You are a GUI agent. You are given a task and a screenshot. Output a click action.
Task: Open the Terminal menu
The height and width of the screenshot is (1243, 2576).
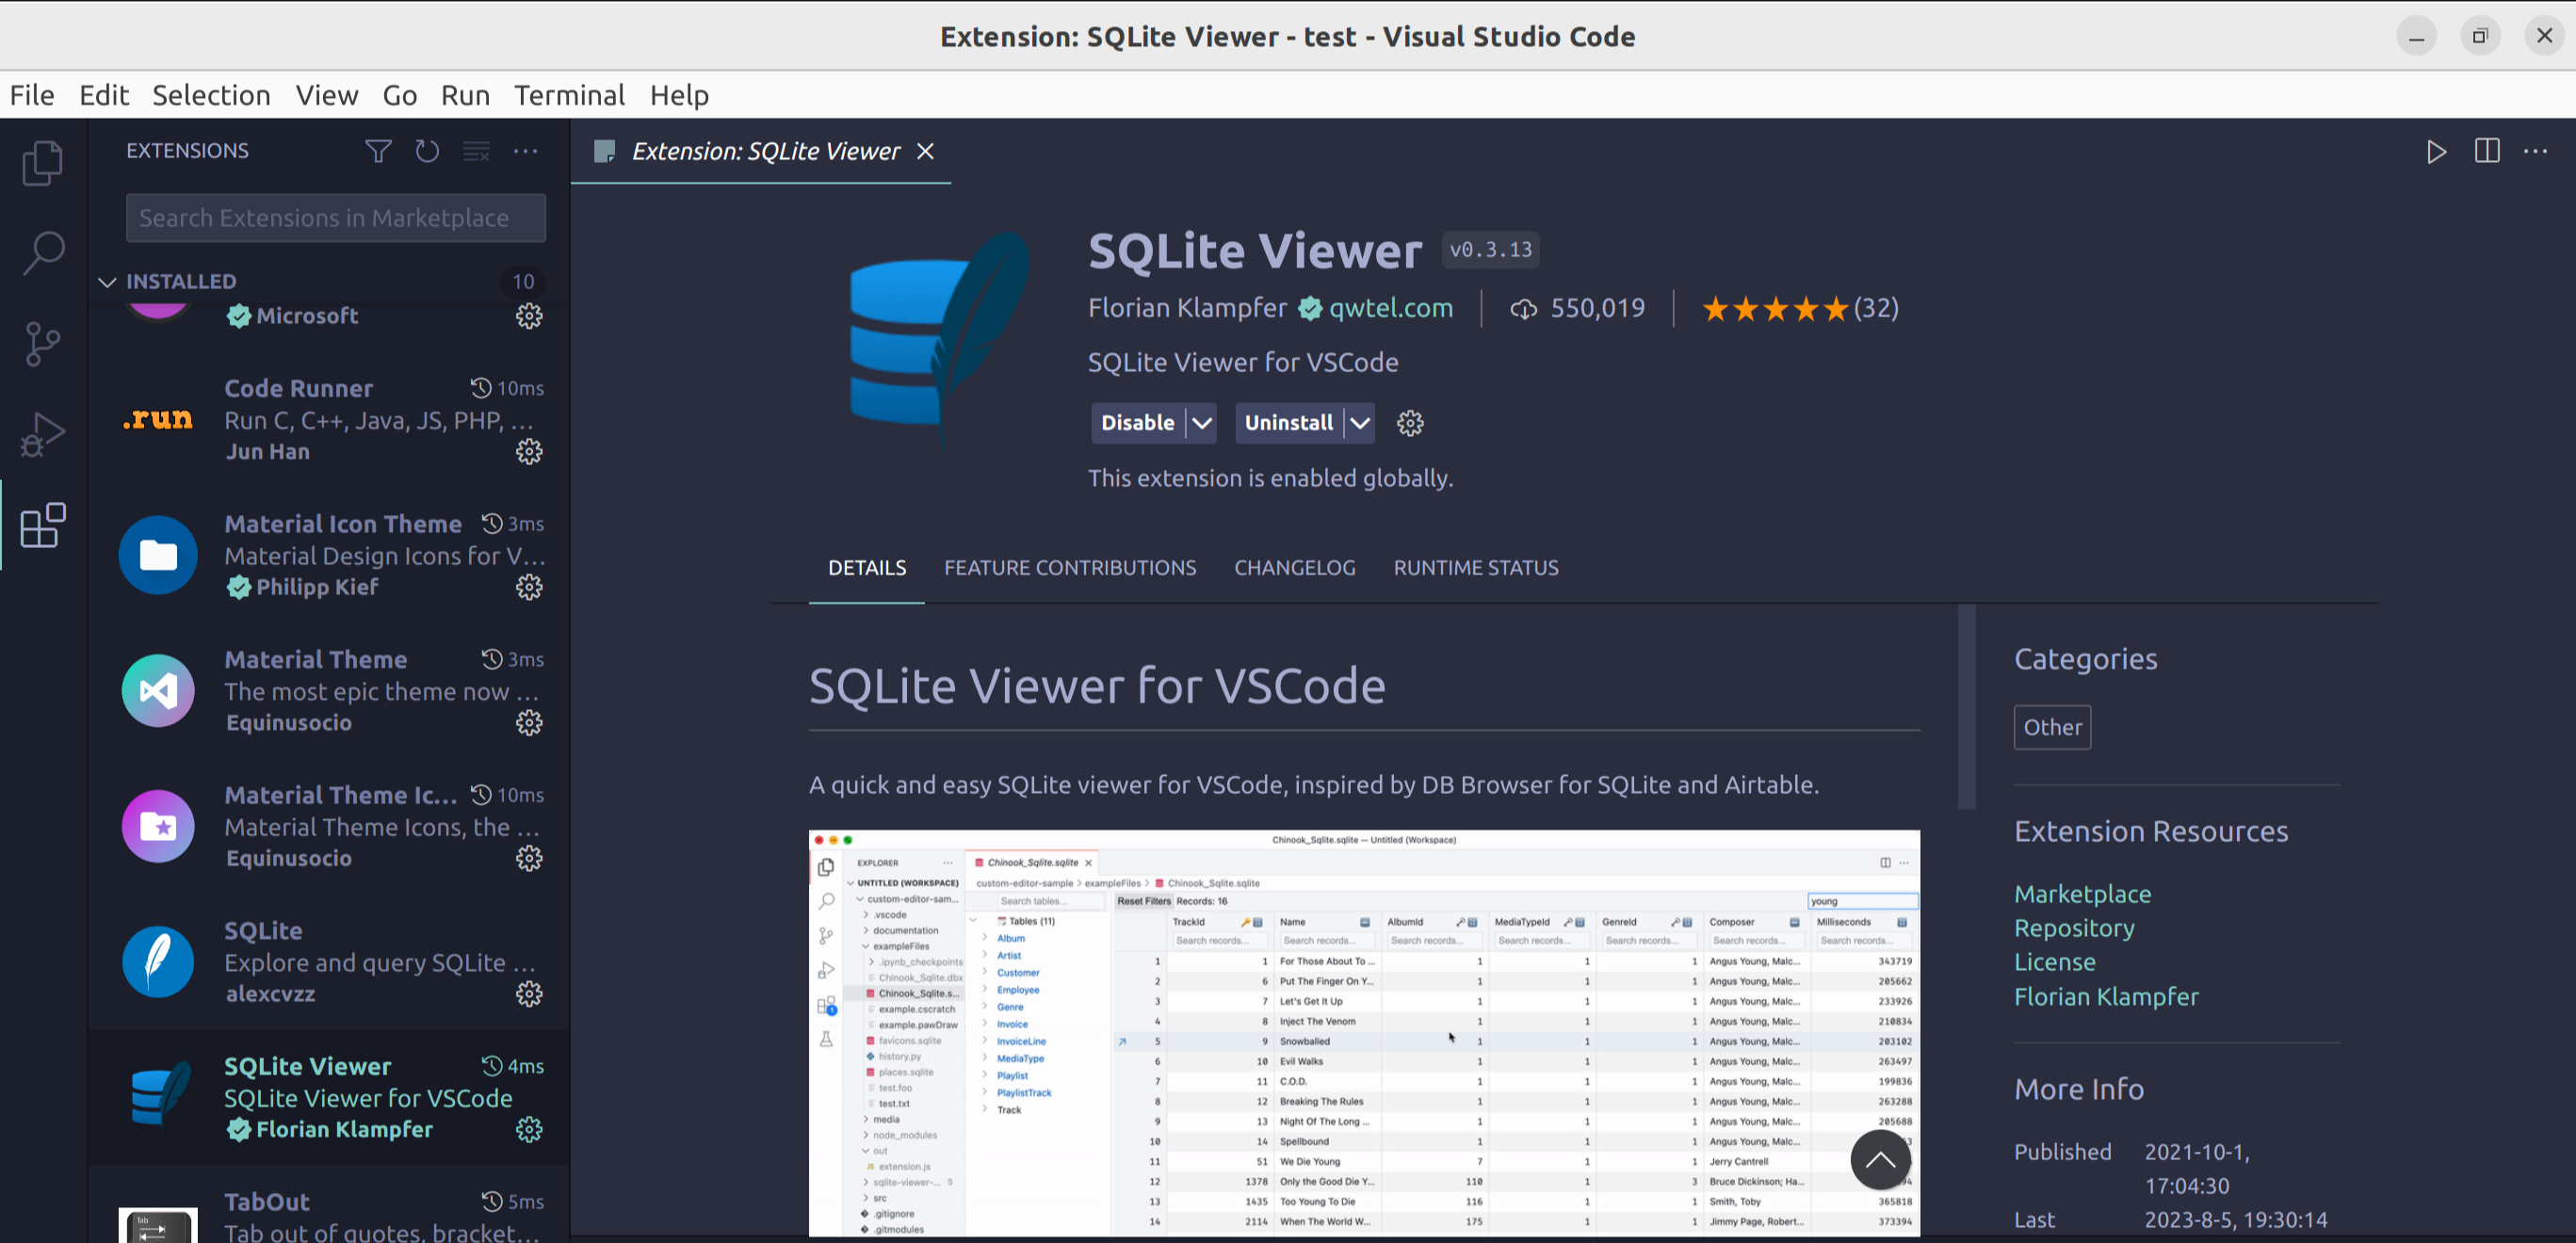569,95
